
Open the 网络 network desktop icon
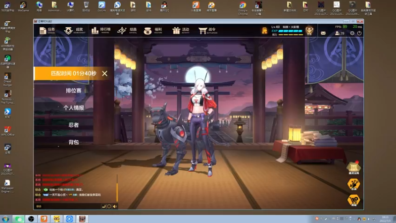pyautogui.click(x=39, y=7)
